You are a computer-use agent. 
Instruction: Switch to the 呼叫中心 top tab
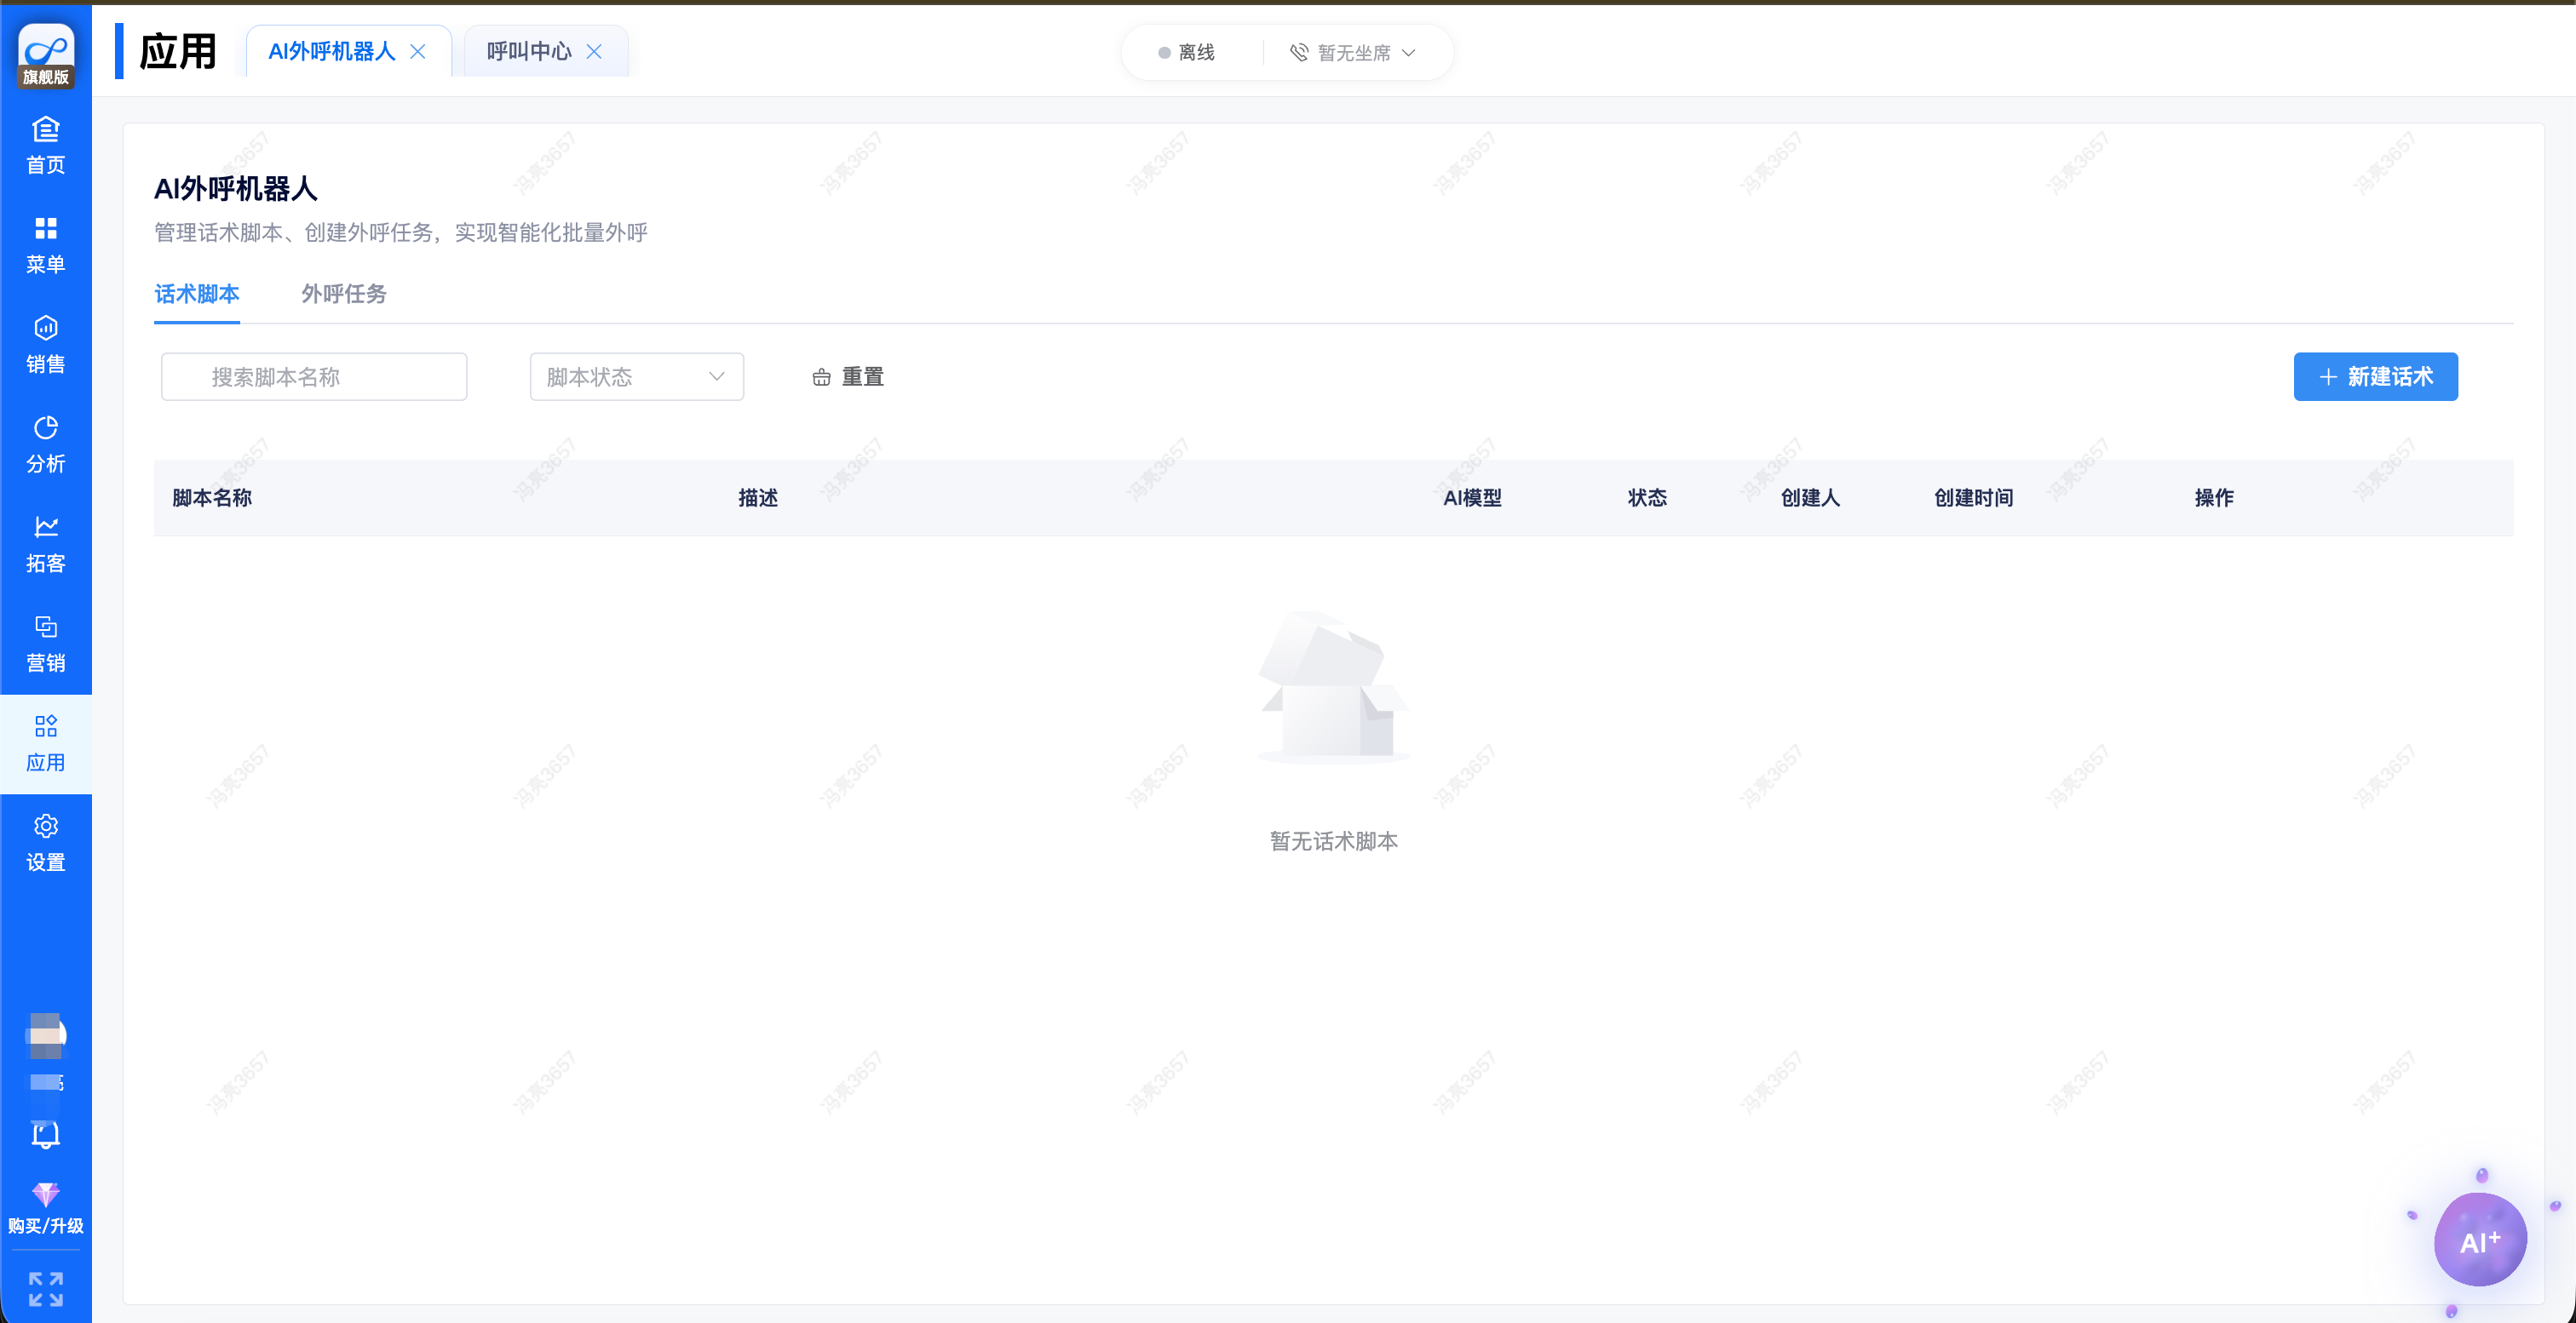(528, 52)
